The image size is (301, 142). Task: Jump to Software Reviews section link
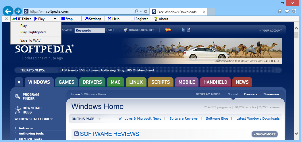coord(184,118)
